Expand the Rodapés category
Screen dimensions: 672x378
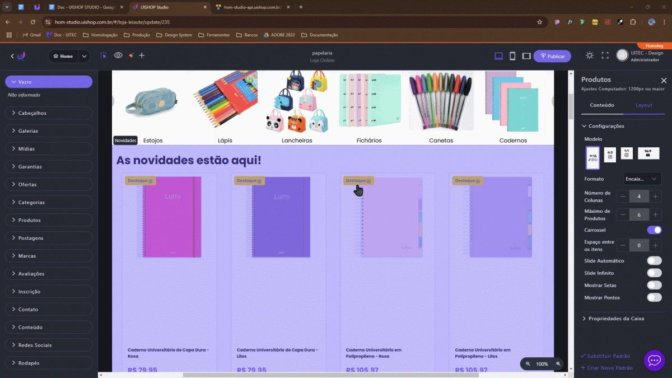(x=49, y=363)
